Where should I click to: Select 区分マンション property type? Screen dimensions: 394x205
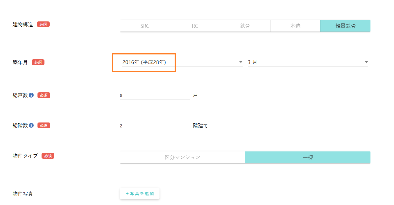point(182,158)
